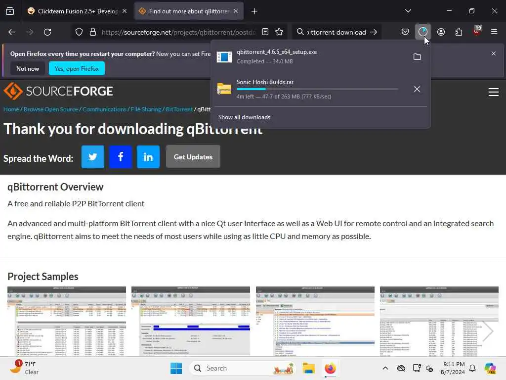The width and height of the screenshot is (506, 380).
Task: Open second project sample screenshot
Action: [191, 321]
